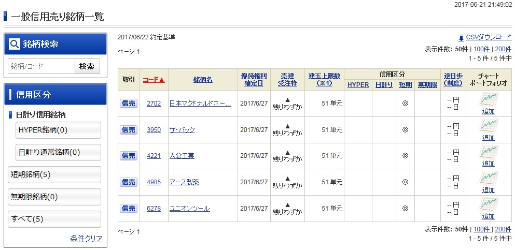Open chart icon for アース製薬 row
515x250 pixels.
point(488,178)
